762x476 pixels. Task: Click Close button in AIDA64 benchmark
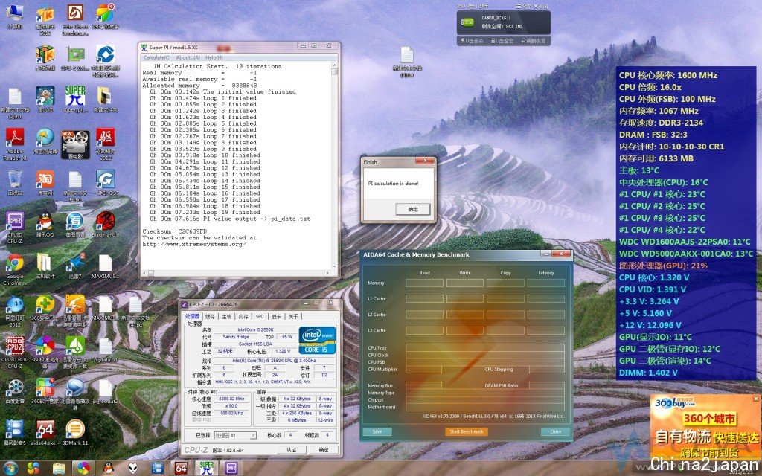tap(555, 431)
